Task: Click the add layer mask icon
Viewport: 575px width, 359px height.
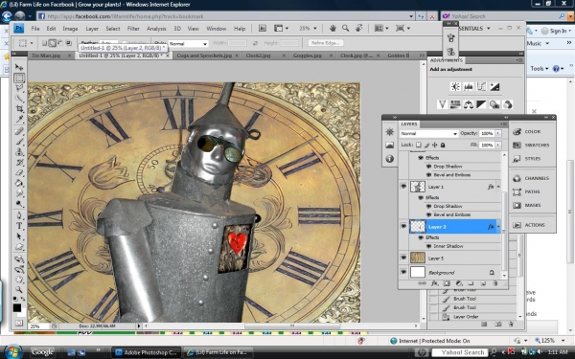Action: tap(447, 283)
